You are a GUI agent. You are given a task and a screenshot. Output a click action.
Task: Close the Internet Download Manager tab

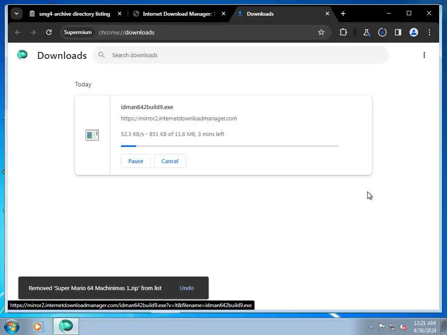(x=223, y=14)
